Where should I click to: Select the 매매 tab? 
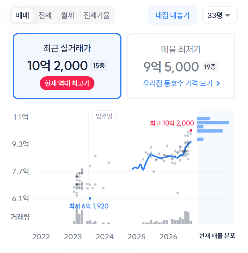point(23,15)
